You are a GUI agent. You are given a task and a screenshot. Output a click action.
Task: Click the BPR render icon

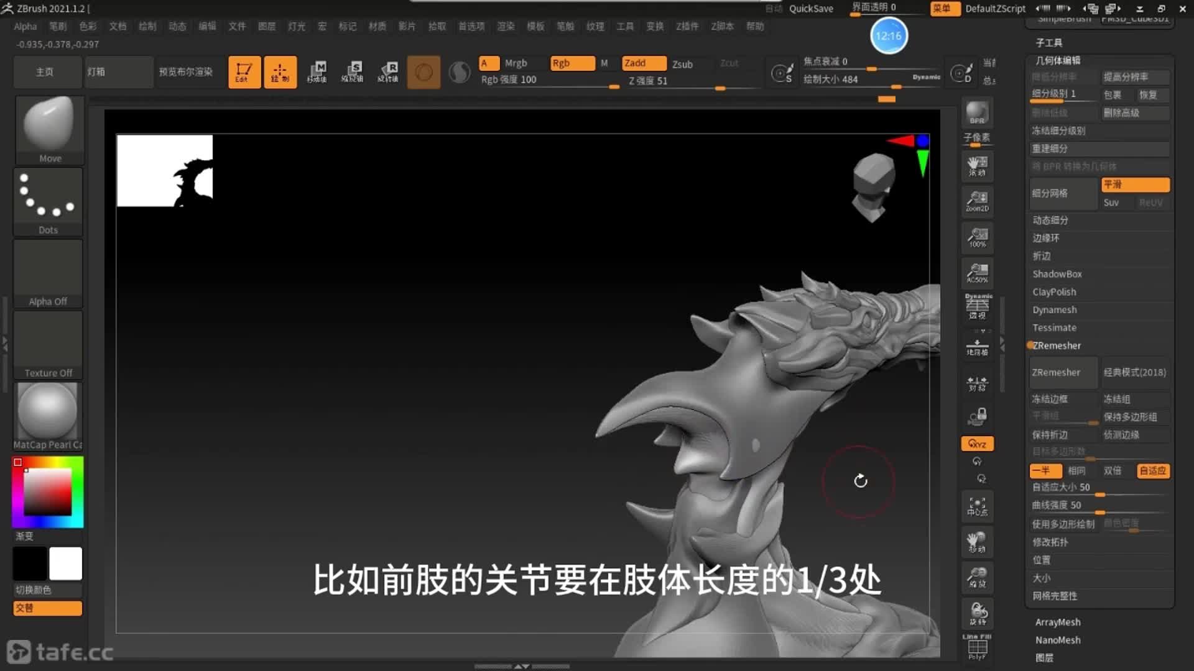click(977, 113)
